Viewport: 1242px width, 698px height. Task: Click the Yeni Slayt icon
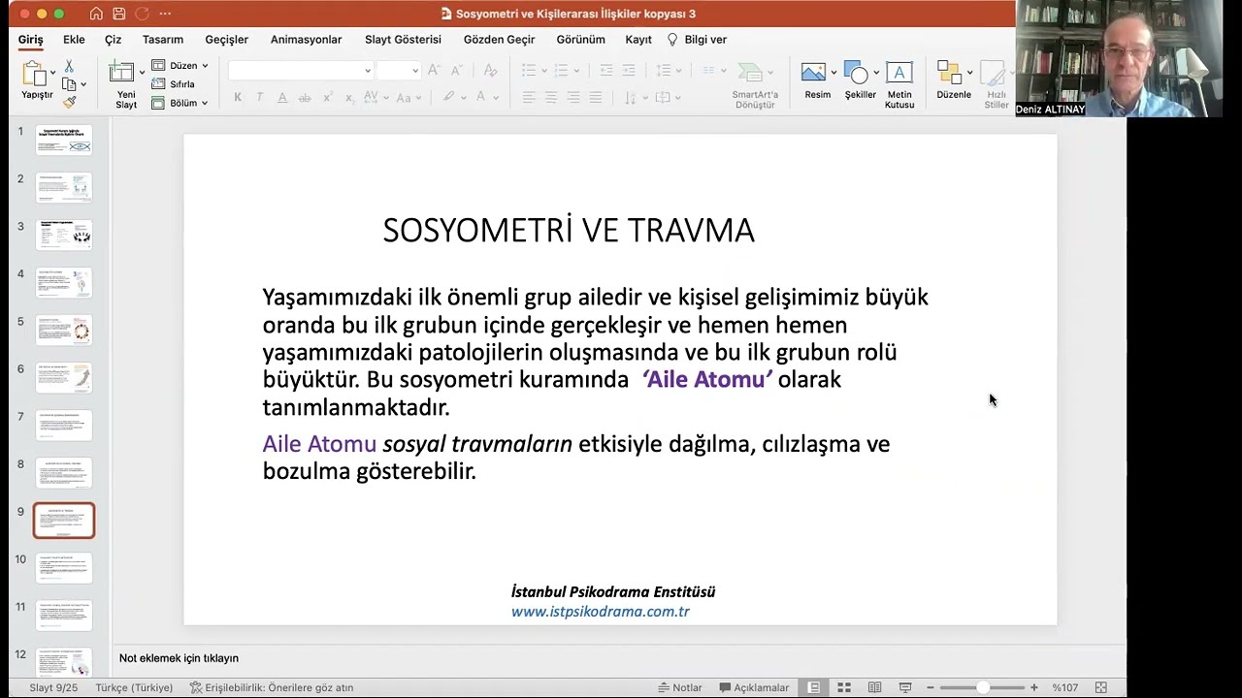[121, 73]
